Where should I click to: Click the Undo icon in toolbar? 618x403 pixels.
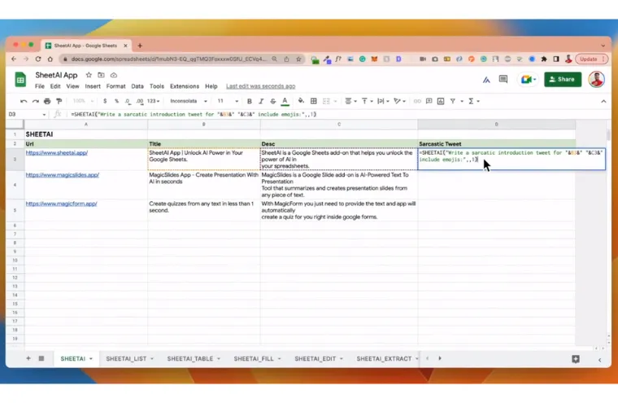24,102
